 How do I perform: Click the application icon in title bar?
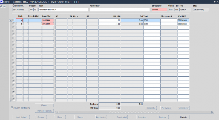tap(1, 2)
